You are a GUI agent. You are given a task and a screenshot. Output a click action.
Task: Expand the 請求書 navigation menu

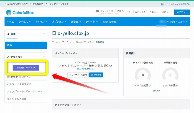[76, 21]
